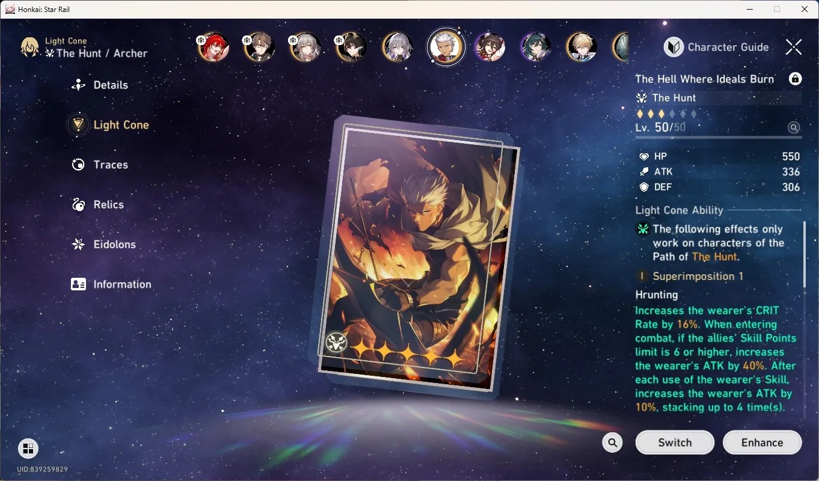This screenshot has width=819, height=481.
Task: Open the grid menu icon above the UID
Action: pyautogui.click(x=28, y=449)
